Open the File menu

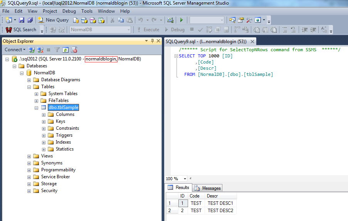coord(6,11)
